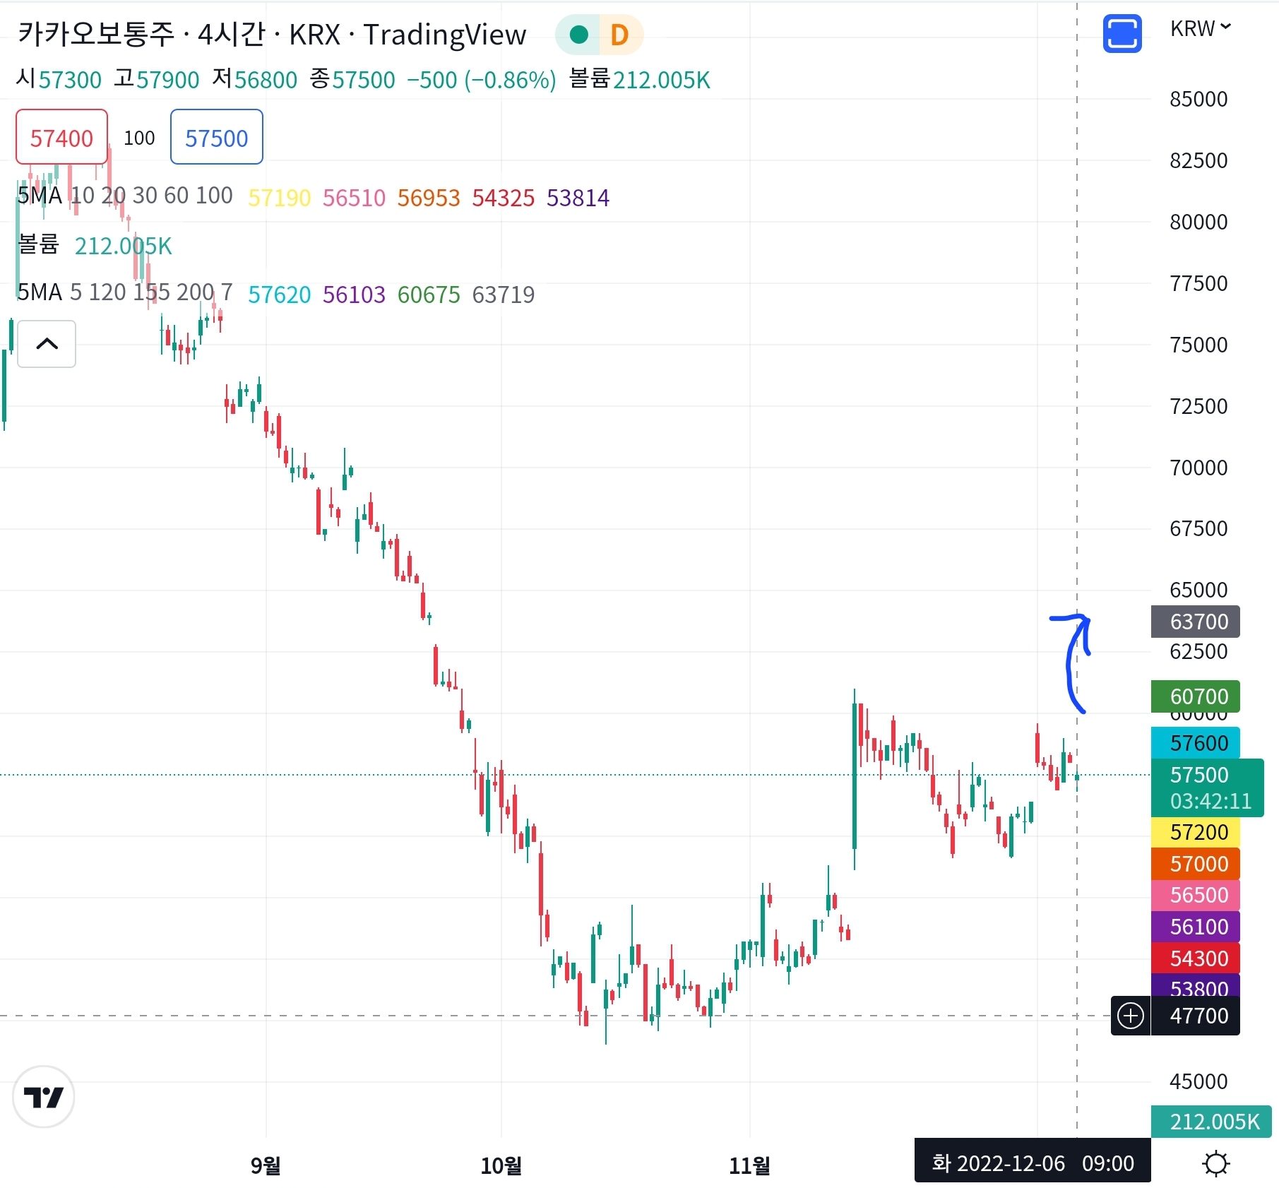This screenshot has width=1279, height=1188.
Task: Click the 65000 price axis label
Action: [1198, 590]
